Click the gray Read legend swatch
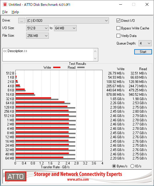 [x=81, y=67]
